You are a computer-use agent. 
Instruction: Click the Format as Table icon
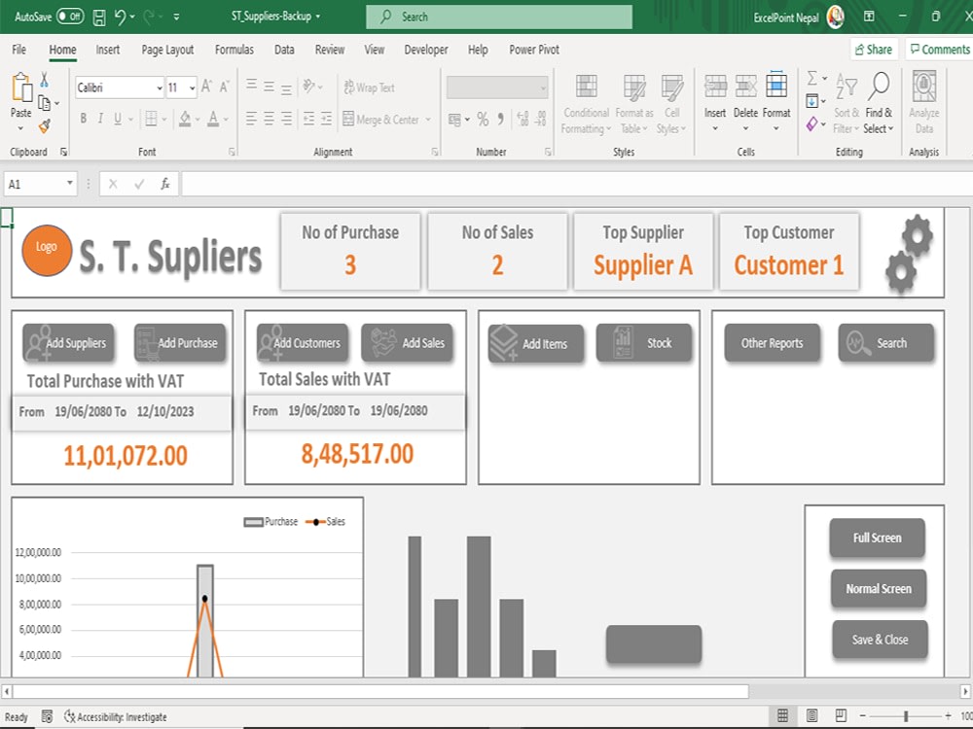coord(634,87)
